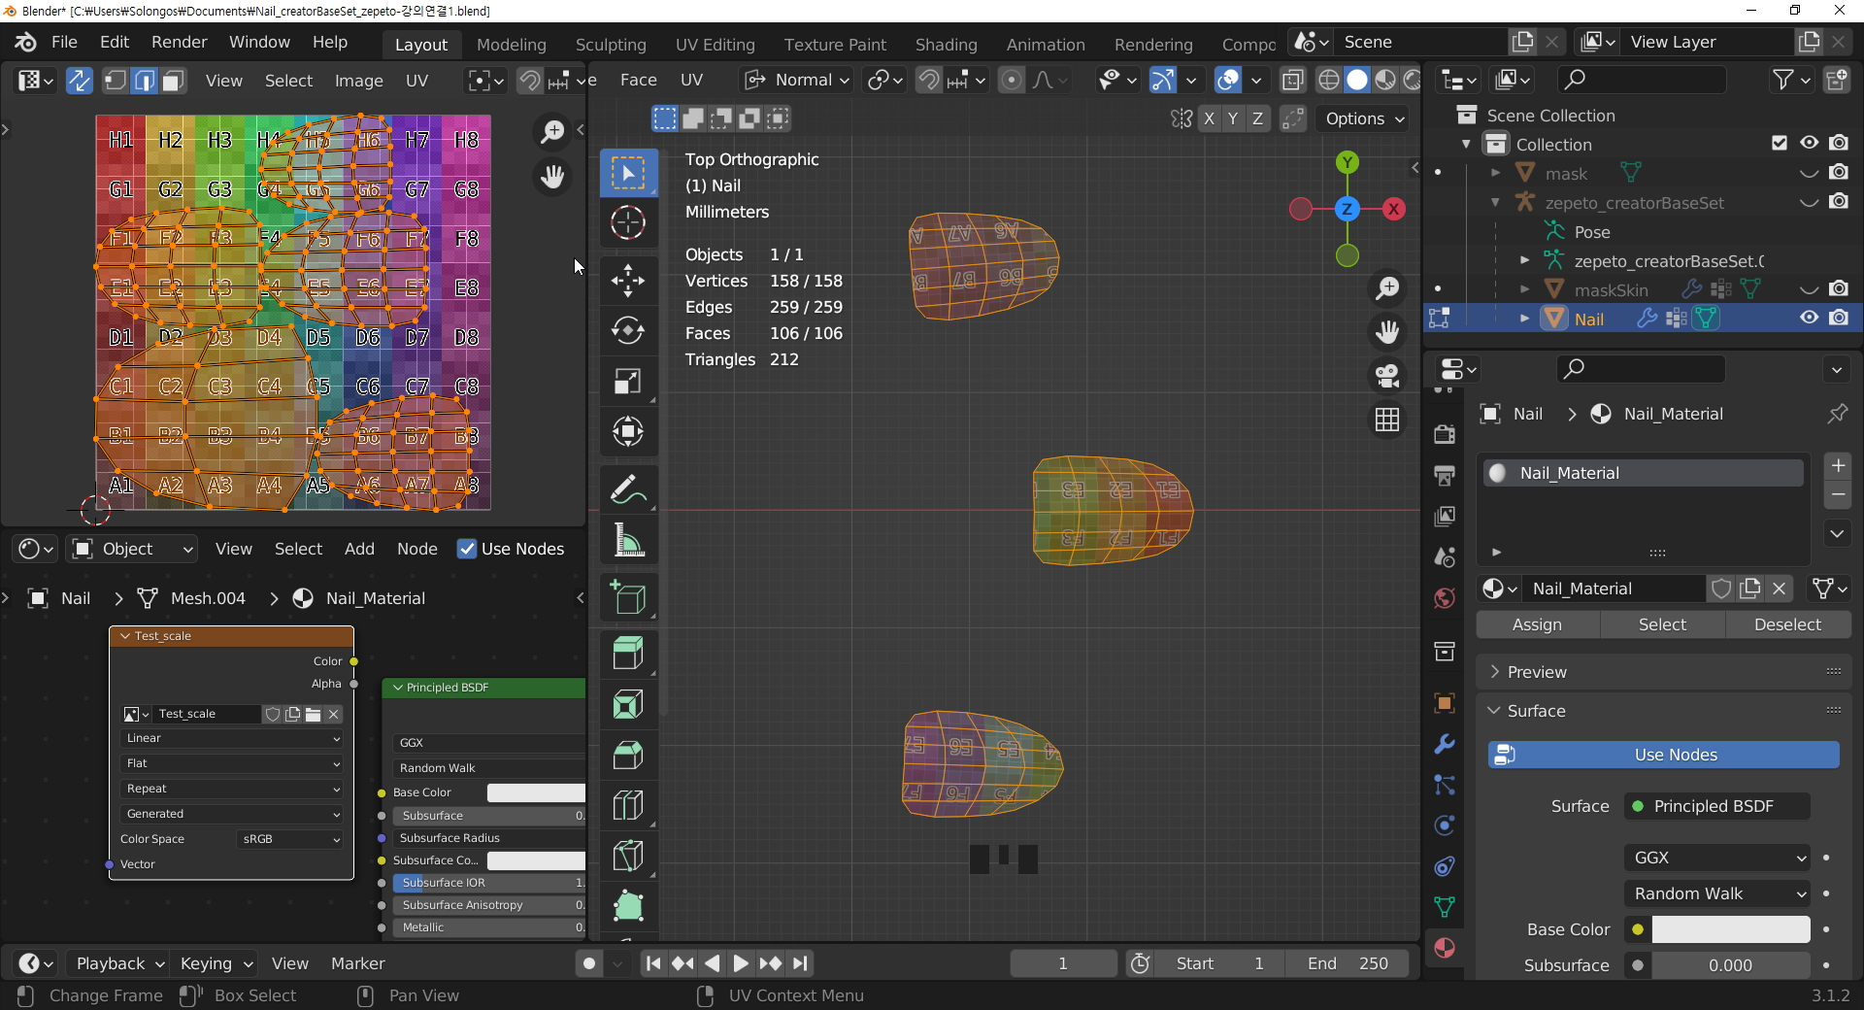This screenshot has width=1864, height=1010.
Task: Select the Add Cube tool
Action: tap(628, 597)
